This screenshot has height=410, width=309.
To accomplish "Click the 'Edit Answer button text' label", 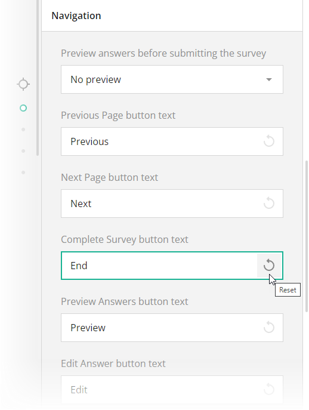I will 113,363.
